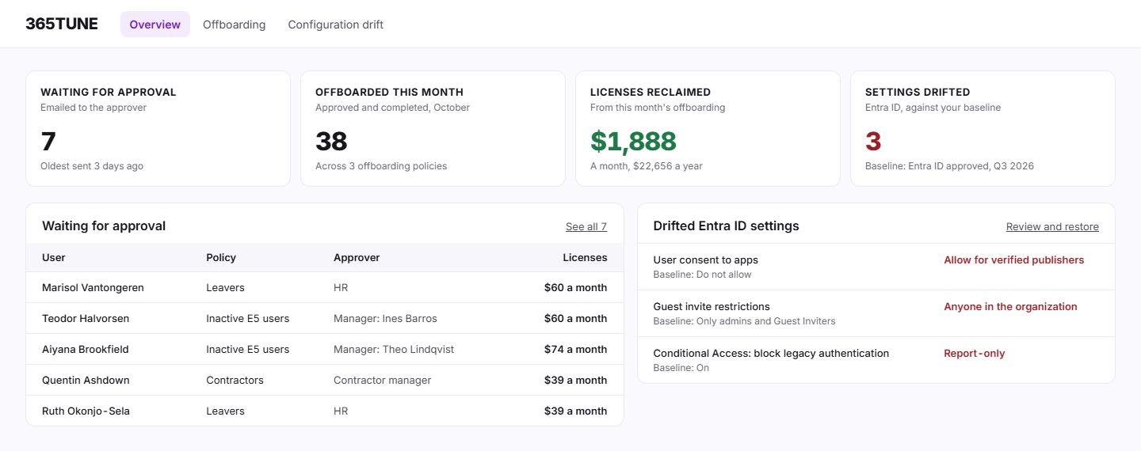The image size is (1141, 451).
Task: Click Inactive E5 users in Teodor Halvorsen's row
Action: (248, 319)
